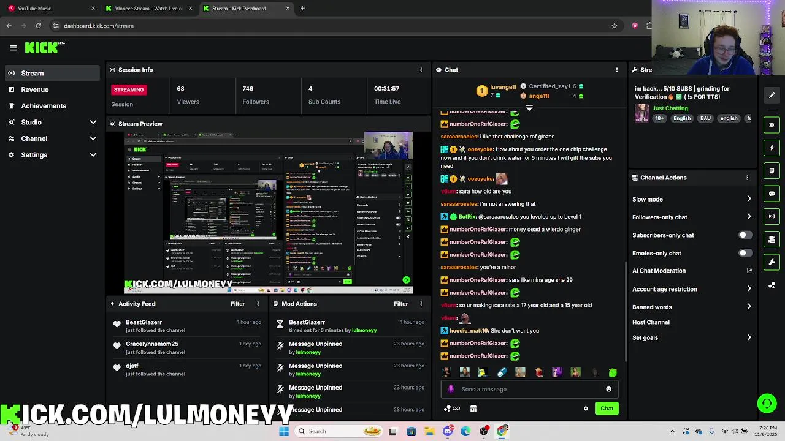This screenshot has width=785, height=441.
Task: Select the green Kick face emote
Action: click(612, 372)
